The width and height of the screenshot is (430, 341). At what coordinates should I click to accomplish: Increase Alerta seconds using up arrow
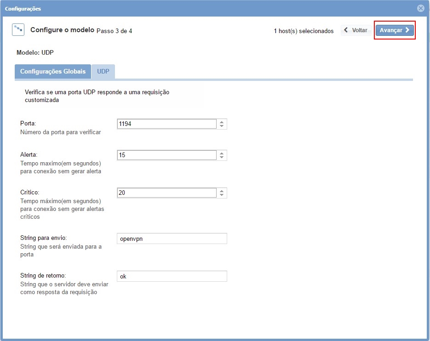point(222,153)
